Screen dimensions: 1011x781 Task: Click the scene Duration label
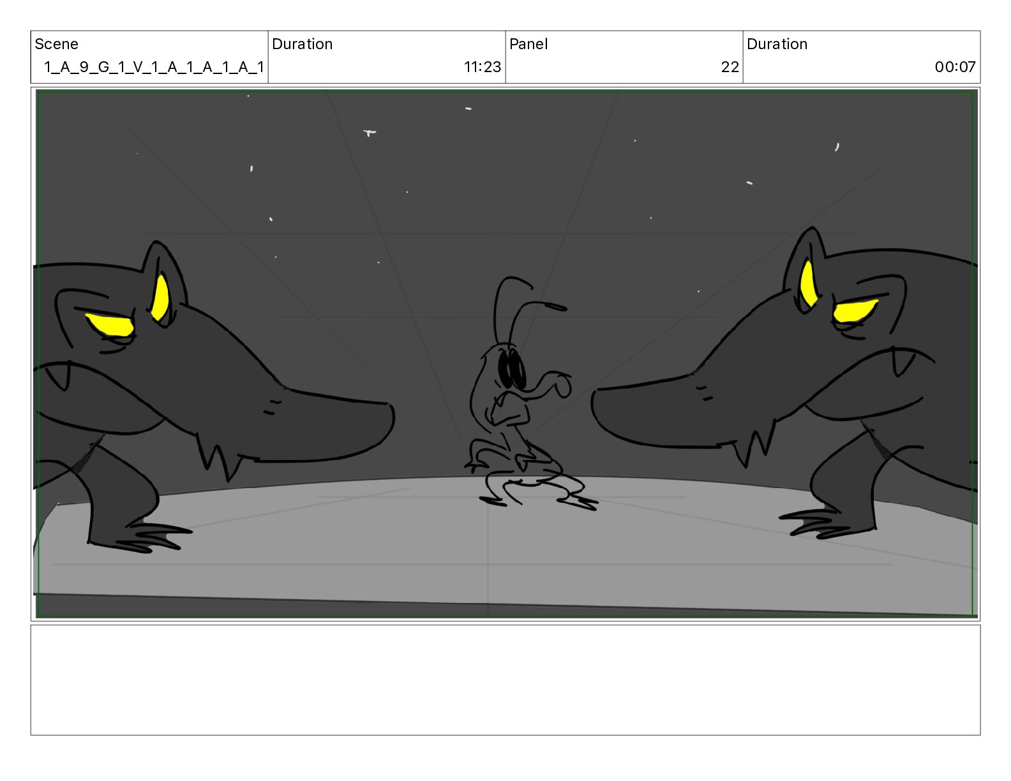point(302,44)
